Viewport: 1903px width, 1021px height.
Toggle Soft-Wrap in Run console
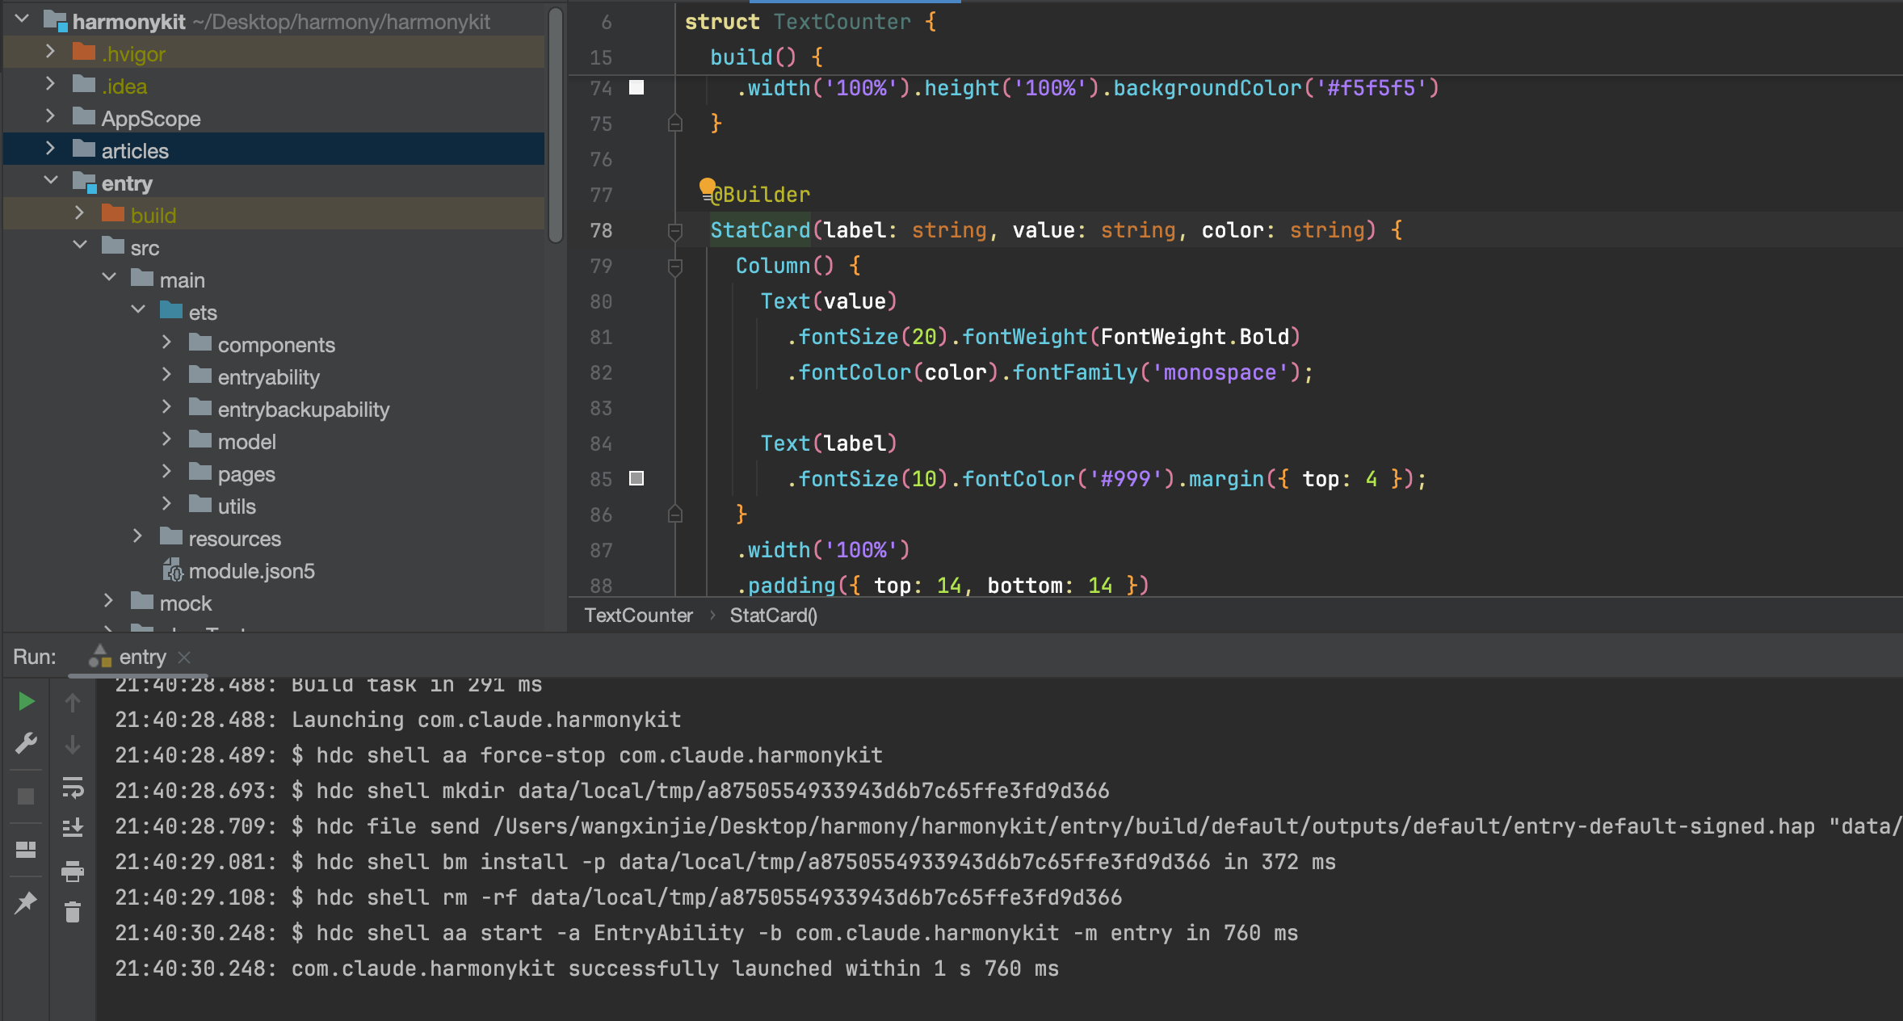tap(73, 787)
